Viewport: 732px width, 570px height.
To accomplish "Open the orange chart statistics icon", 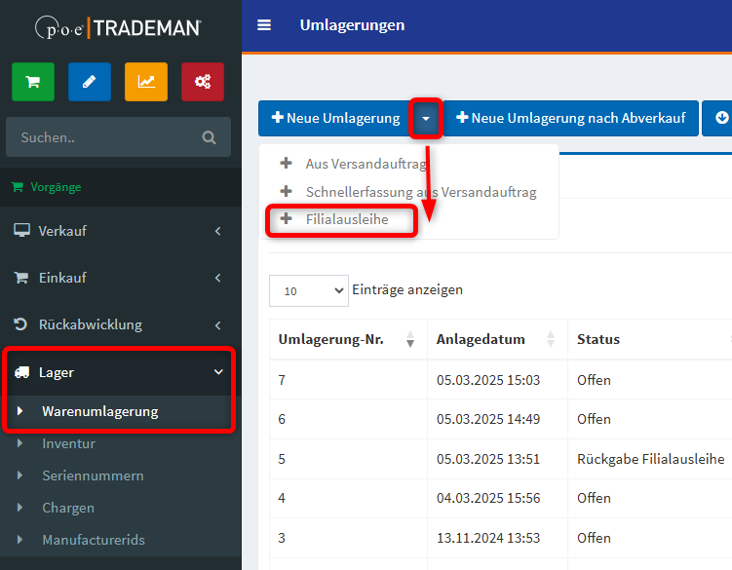I will tap(146, 82).
